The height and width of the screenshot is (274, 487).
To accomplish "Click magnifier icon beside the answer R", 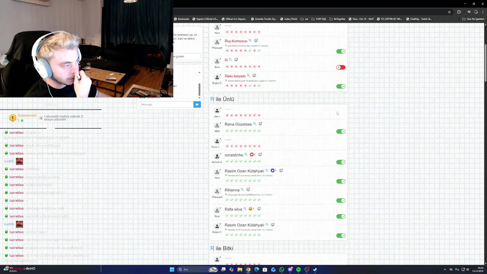I will pyautogui.click(x=230, y=60).
